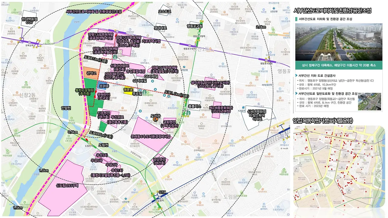The image size is (388, 218).
Task: Click the GTX label at 신도림역
Action: coord(162,192)
